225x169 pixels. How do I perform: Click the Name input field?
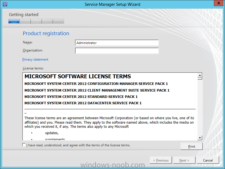click(117, 43)
